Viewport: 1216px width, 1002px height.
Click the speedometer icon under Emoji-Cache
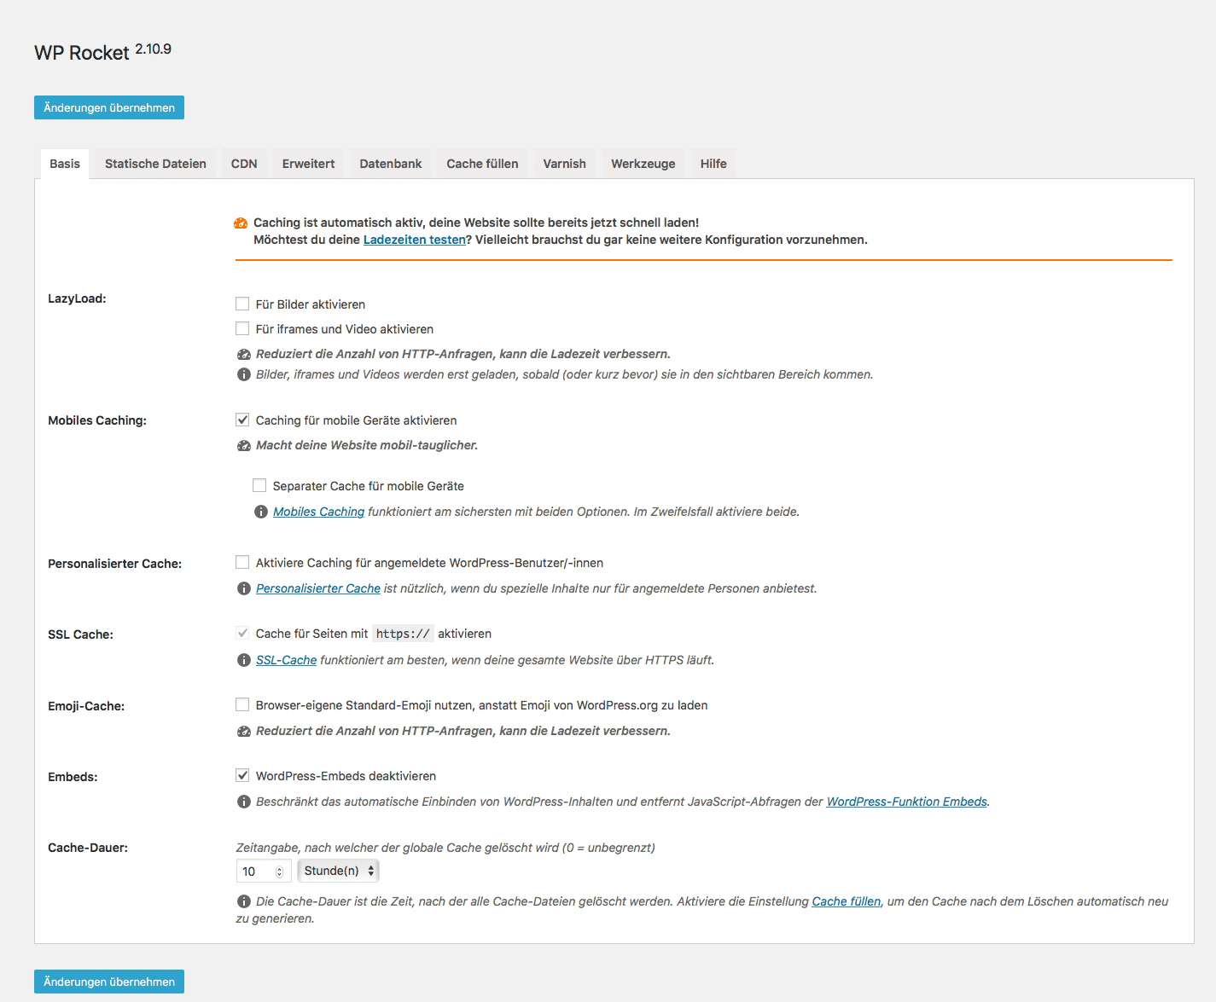point(243,731)
